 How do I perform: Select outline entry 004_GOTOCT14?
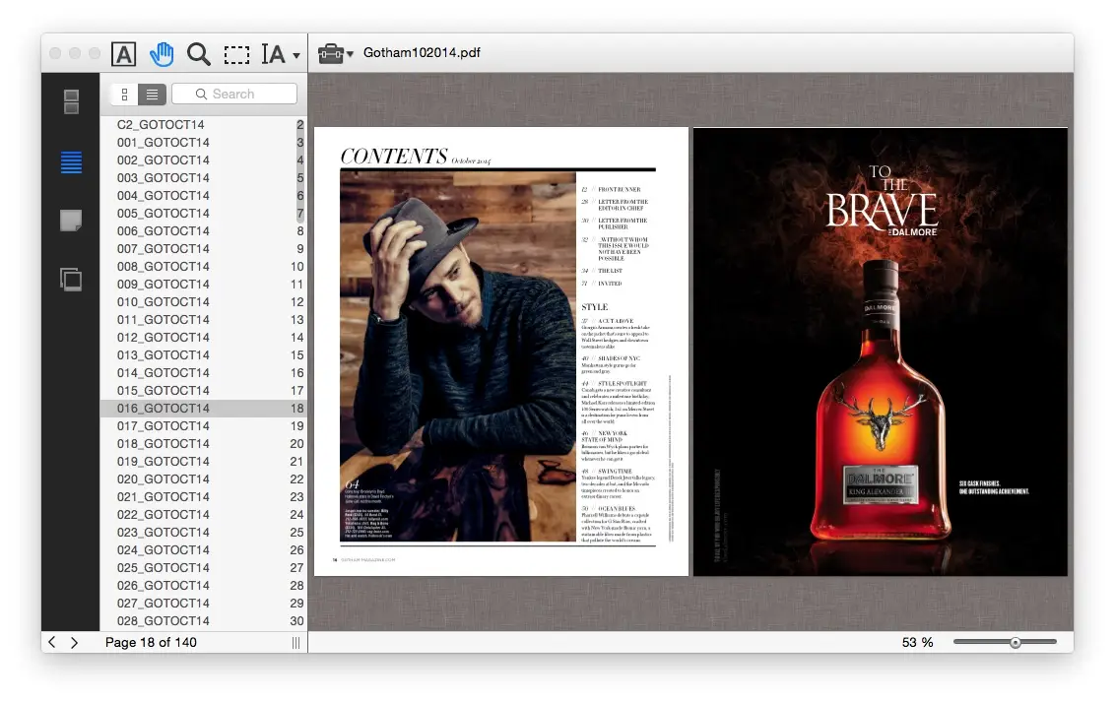pos(203,195)
